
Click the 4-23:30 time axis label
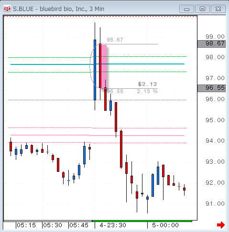[113, 225]
